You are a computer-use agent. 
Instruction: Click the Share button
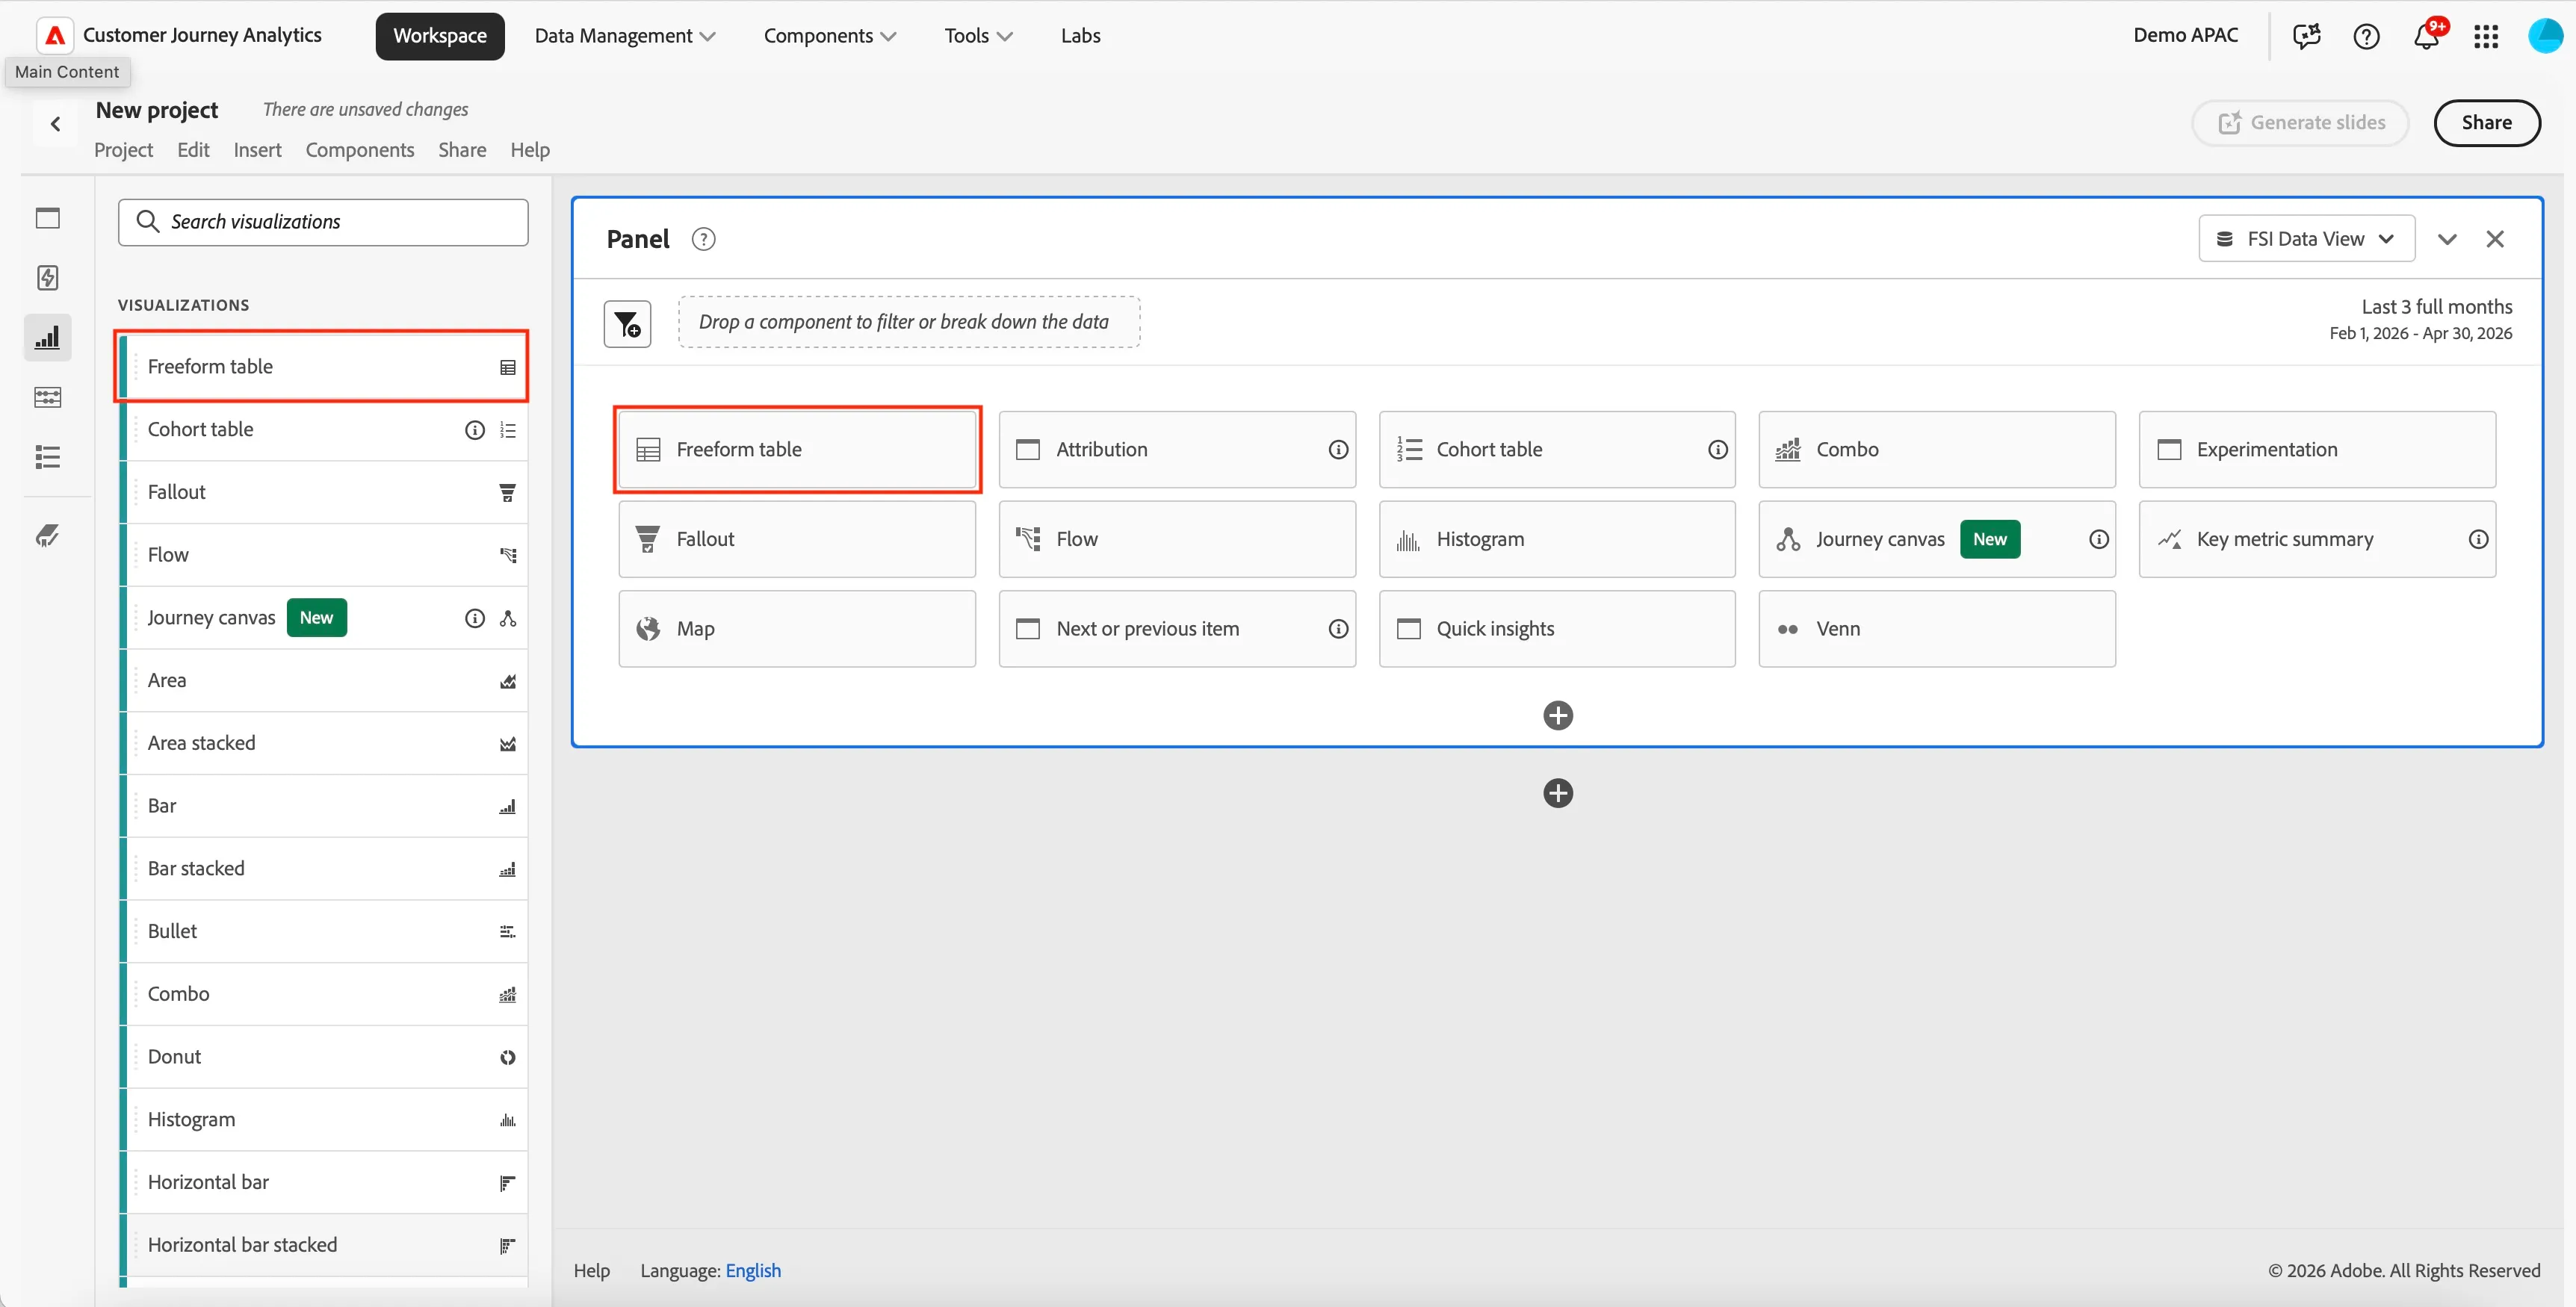pos(2486,123)
